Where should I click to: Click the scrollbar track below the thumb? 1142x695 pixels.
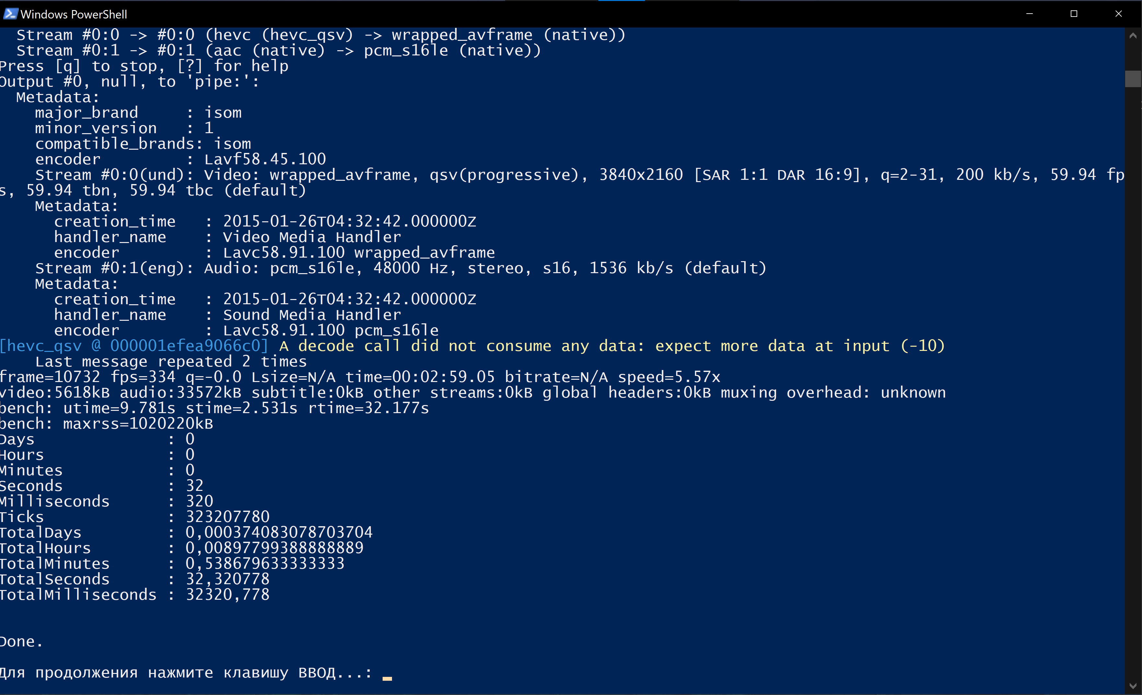pyautogui.click(x=1133, y=380)
